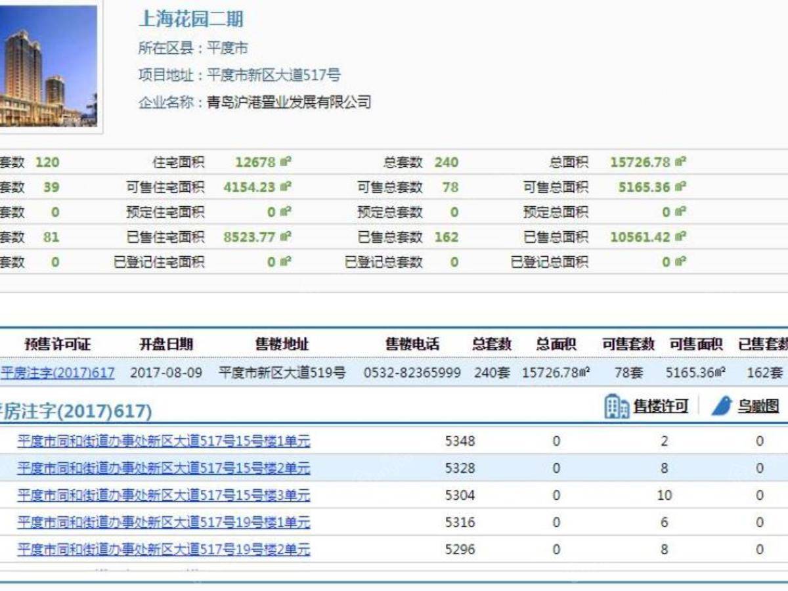Click the 总面积 value 15726.78㎡ in summary
Image resolution: width=788 pixels, height=591 pixels.
point(648,162)
